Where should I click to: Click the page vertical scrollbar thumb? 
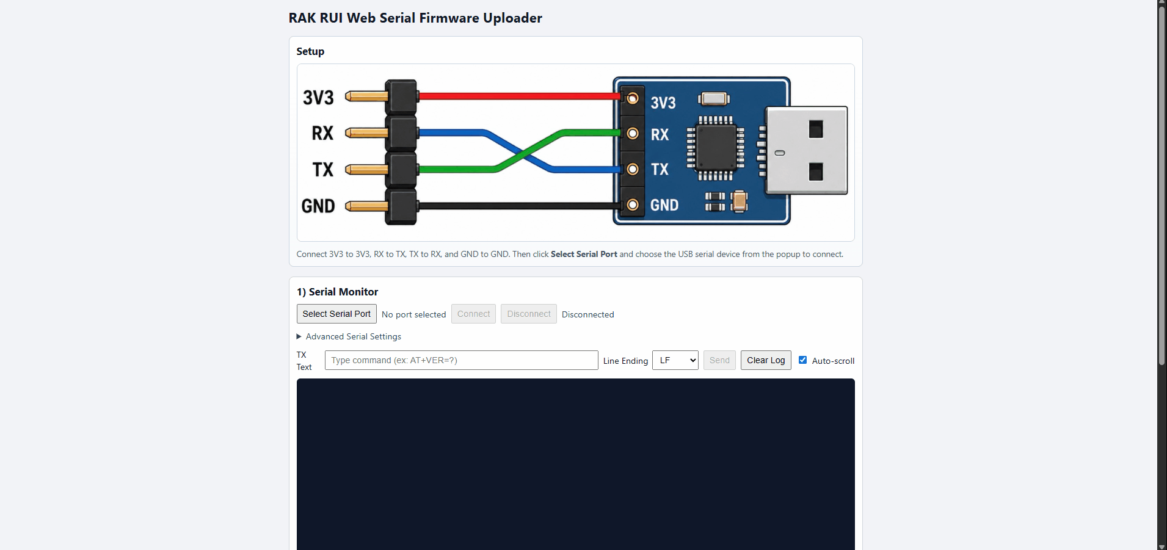pos(1162,186)
